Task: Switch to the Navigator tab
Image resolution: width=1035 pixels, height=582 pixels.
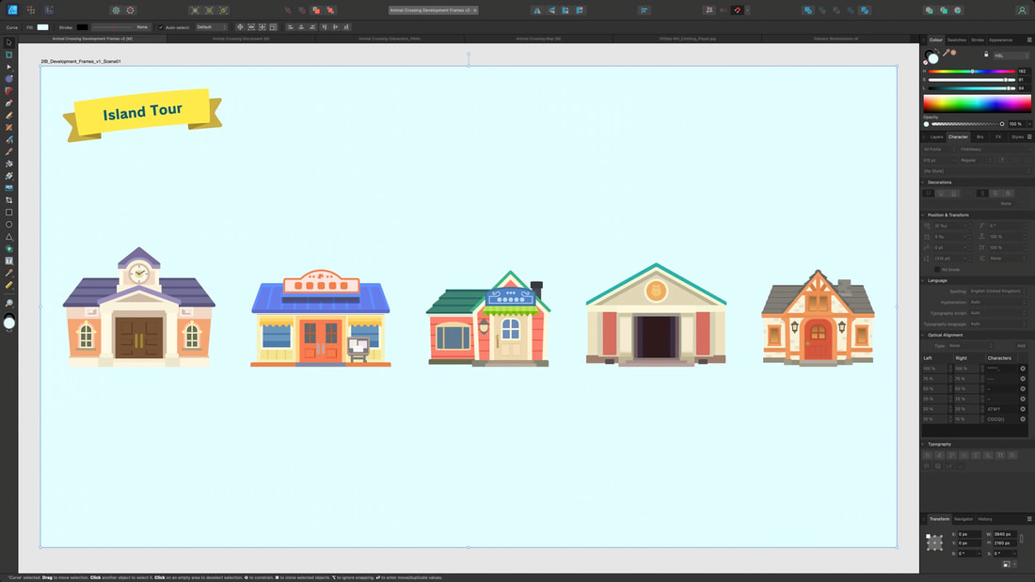Action: (x=963, y=519)
